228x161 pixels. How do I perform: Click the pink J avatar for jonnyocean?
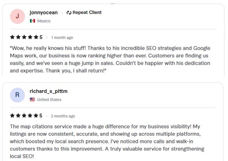click(17, 17)
